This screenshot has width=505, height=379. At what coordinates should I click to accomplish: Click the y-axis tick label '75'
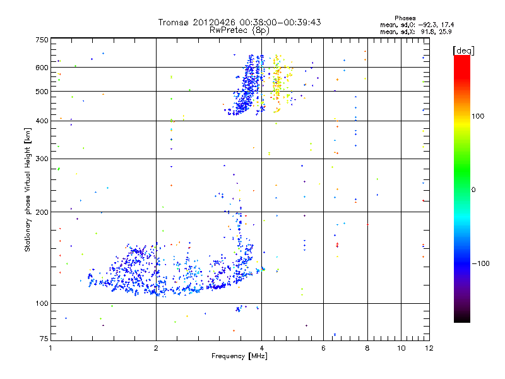click(x=44, y=339)
